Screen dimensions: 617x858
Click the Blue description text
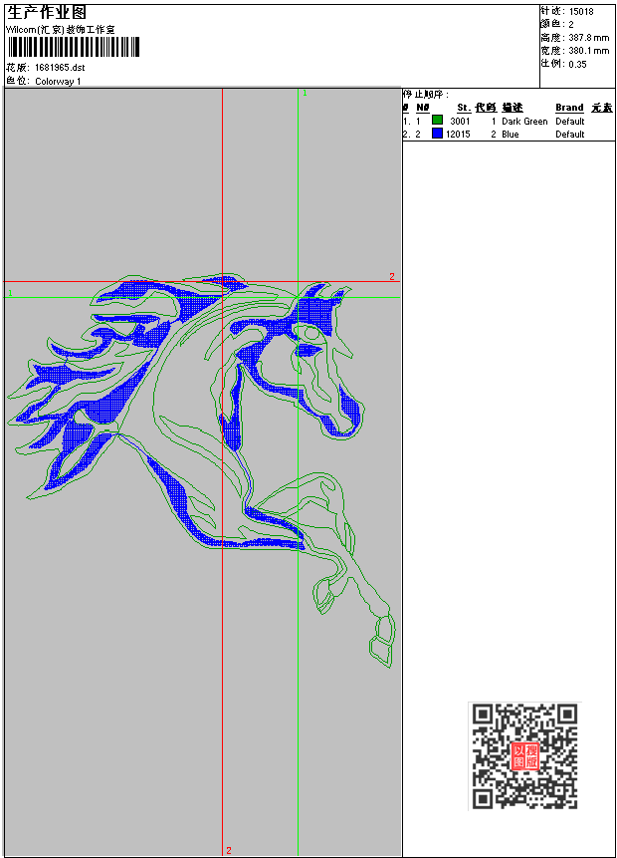511,135
